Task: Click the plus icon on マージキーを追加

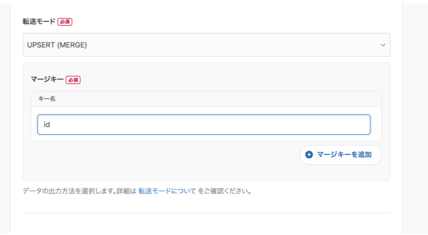Action: pos(309,155)
